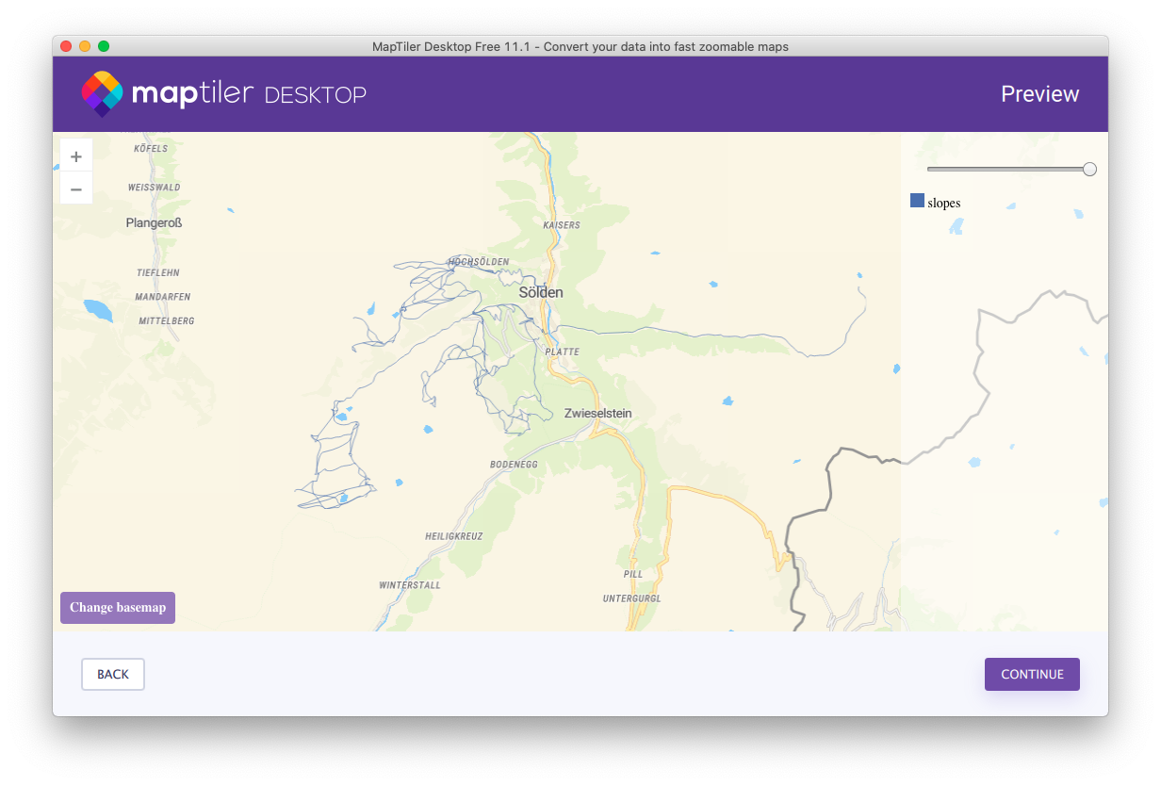Click the Plangeroß place label
The width and height of the screenshot is (1161, 786).
(x=154, y=223)
